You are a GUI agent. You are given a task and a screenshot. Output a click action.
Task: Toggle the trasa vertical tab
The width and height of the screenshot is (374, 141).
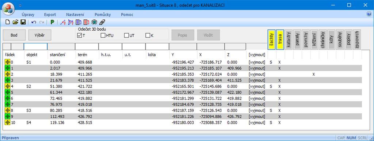(280, 40)
